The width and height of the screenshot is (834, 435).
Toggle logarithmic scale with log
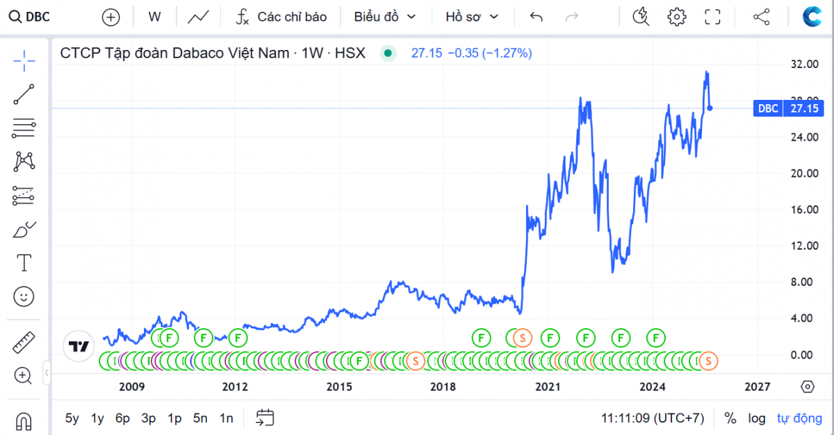(x=757, y=418)
